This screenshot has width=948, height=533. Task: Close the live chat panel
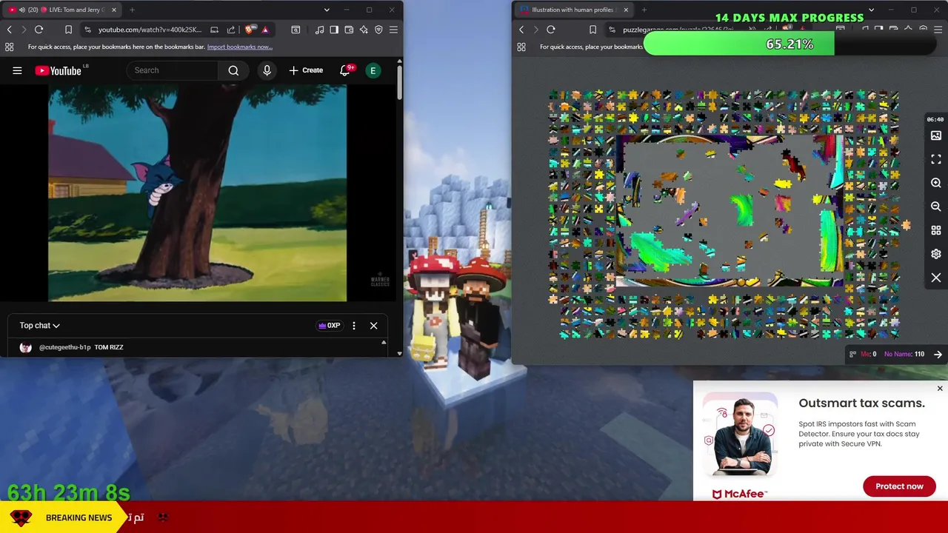(x=373, y=326)
